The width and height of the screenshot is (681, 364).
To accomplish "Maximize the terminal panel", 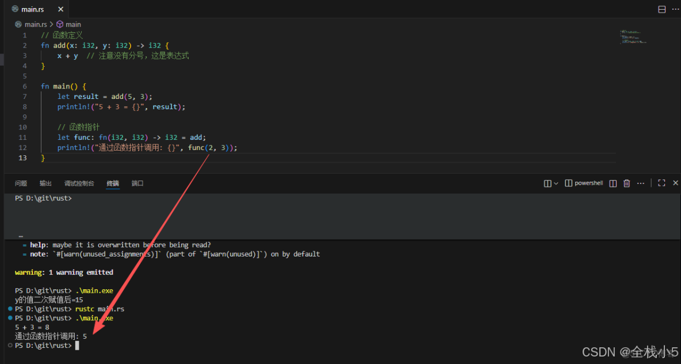I will [x=662, y=183].
